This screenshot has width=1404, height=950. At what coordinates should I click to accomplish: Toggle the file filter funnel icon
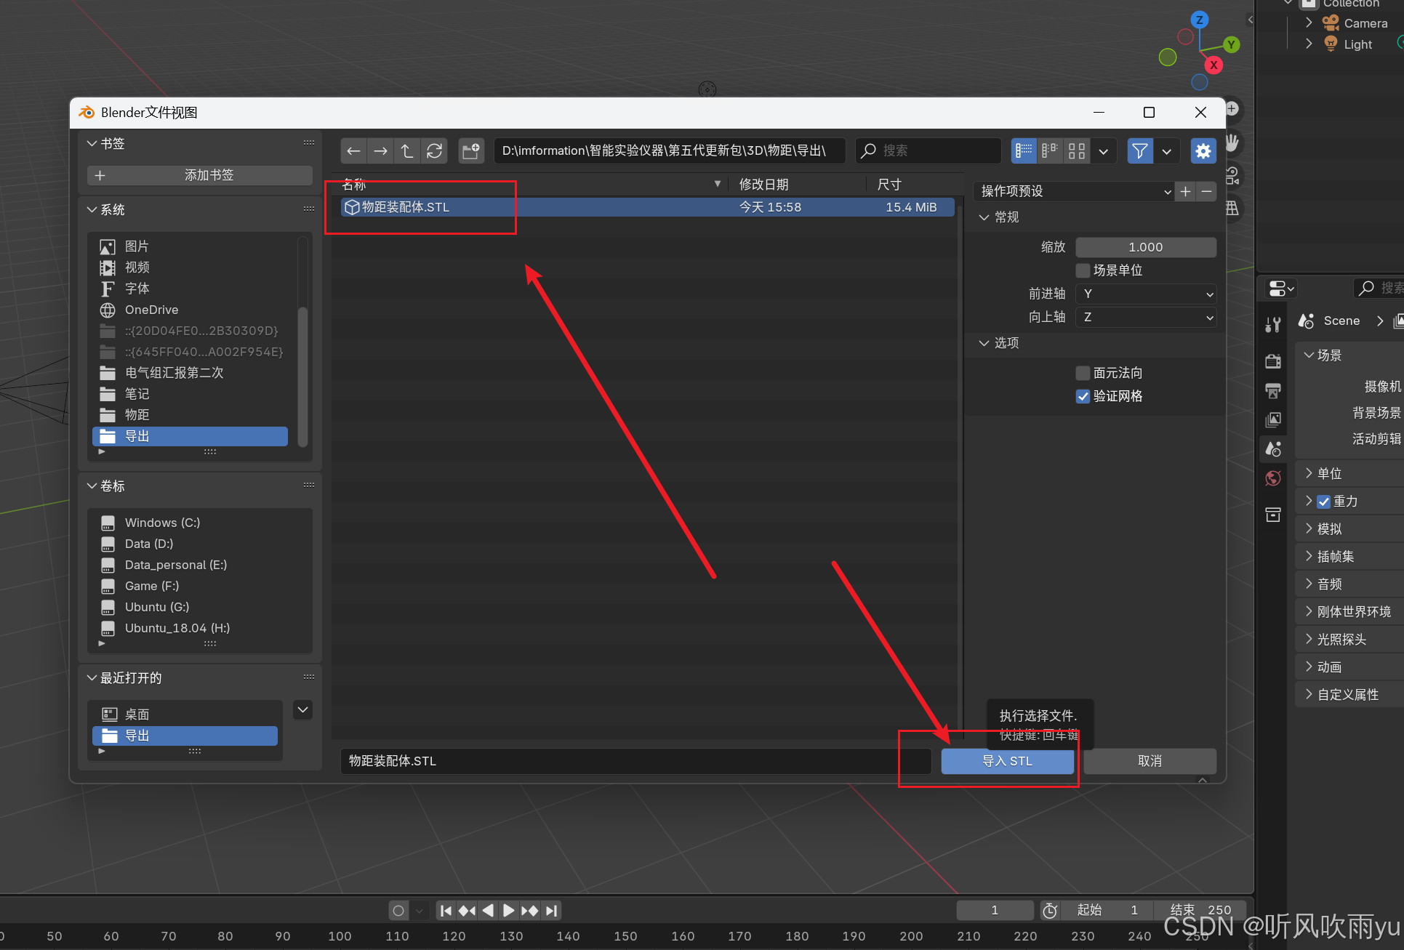pyautogui.click(x=1139, y=150)
